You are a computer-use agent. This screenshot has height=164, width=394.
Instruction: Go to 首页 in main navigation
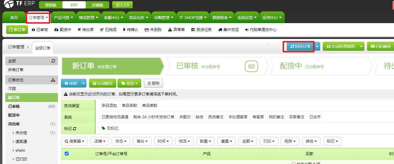tap(14, 18)
